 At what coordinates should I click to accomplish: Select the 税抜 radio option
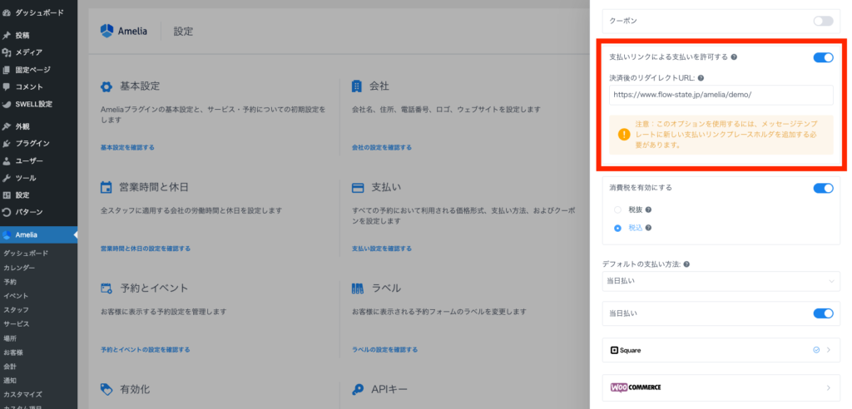click(x=617, y=210)
